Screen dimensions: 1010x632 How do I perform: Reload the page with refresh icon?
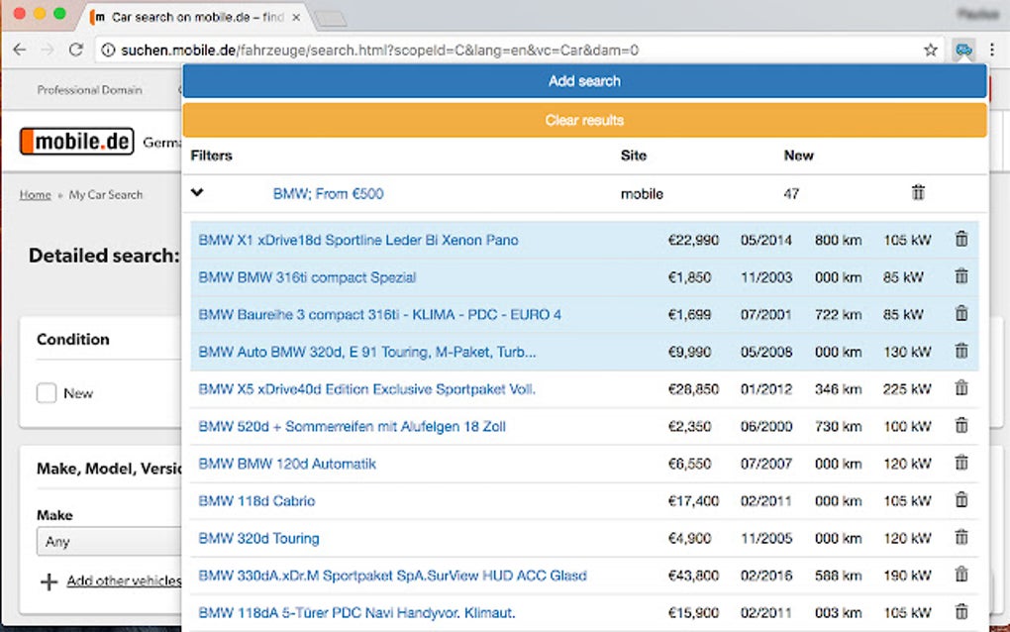[x=76, y=50]
